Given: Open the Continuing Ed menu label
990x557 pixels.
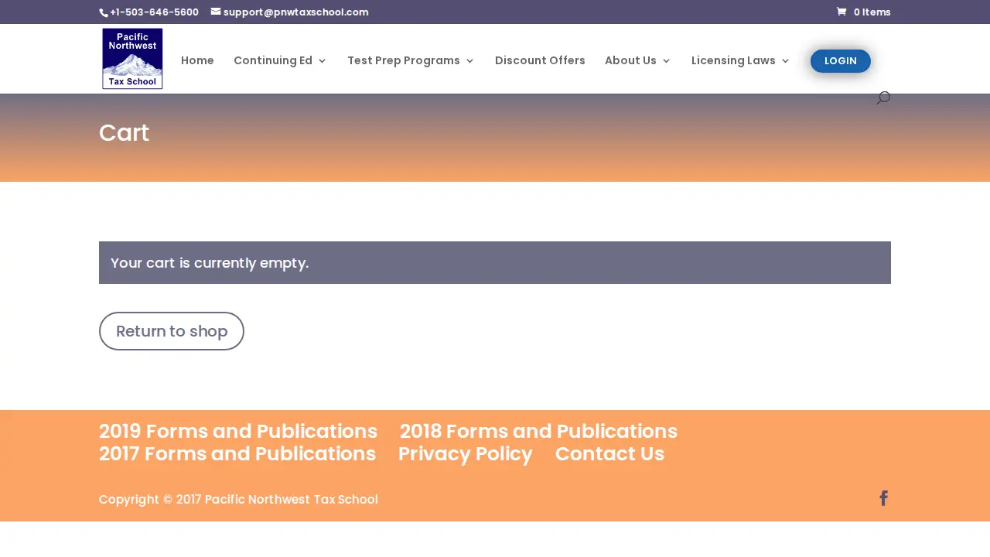Looking at the screenshot, I should (x=273, y=60).
